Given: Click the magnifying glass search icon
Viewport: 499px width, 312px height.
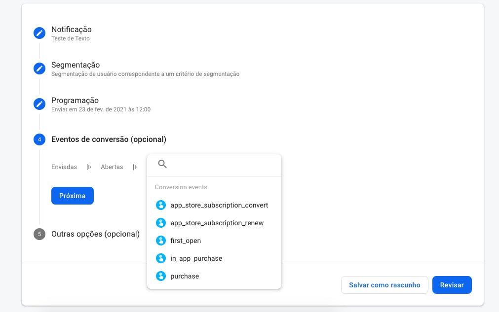Looking at the screenshot, I should (x=162, y=164).
